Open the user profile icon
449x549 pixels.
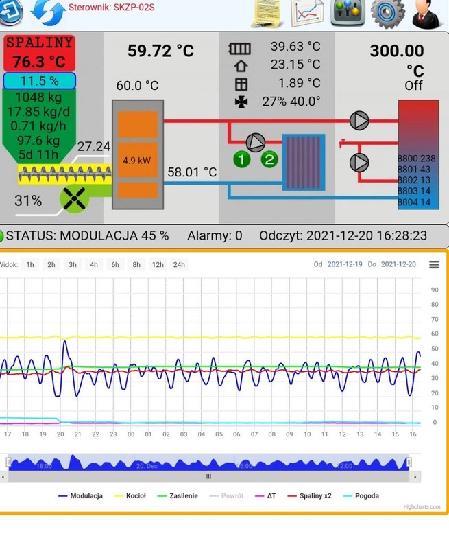[x=429, y=12]
